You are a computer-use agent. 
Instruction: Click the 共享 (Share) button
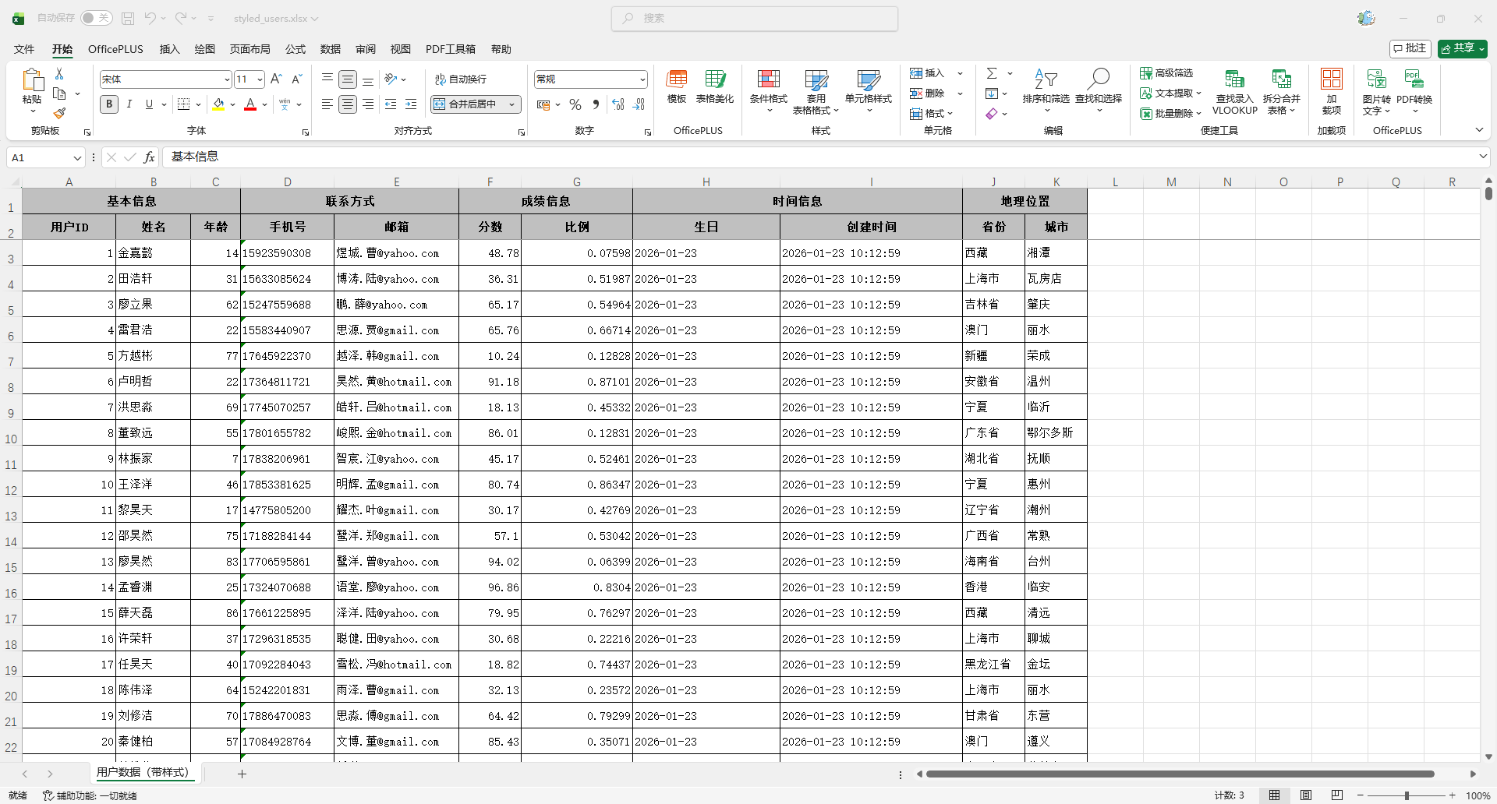click(x=1462, y=48)
